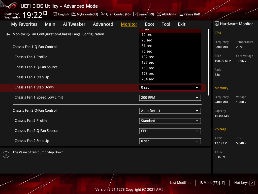This screenshot has width=258, height=194.
Task: Open Chassis Fan 1 Step Down dropdown
Action: point(170,88)
